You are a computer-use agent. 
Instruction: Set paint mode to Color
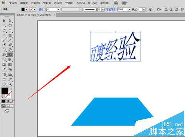coord(3,101)
